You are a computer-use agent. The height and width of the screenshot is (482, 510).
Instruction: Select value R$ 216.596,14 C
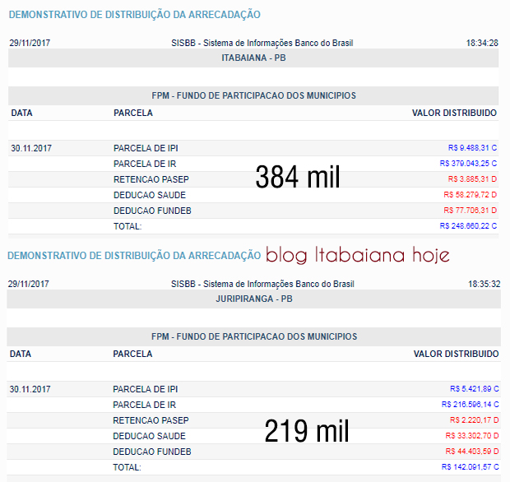(x=470, y=405)
